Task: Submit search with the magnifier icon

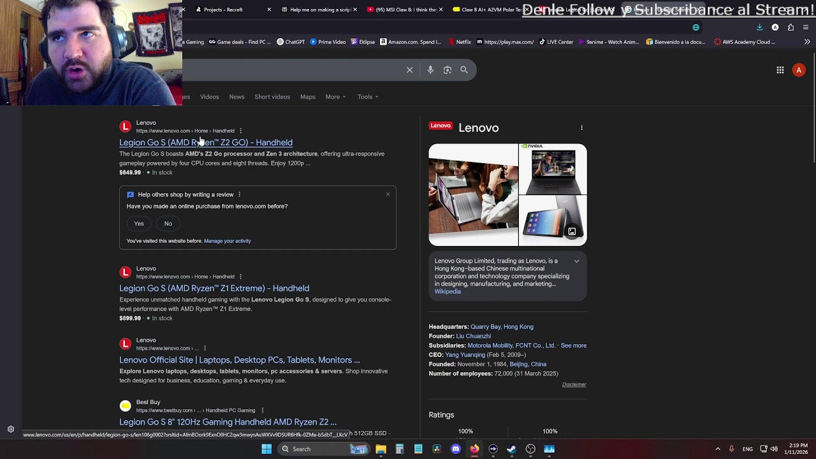Action: (464, 70)
